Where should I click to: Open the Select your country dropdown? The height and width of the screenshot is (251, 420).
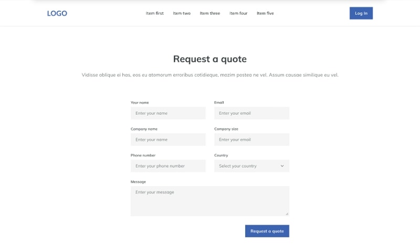[x=247, y=166]
